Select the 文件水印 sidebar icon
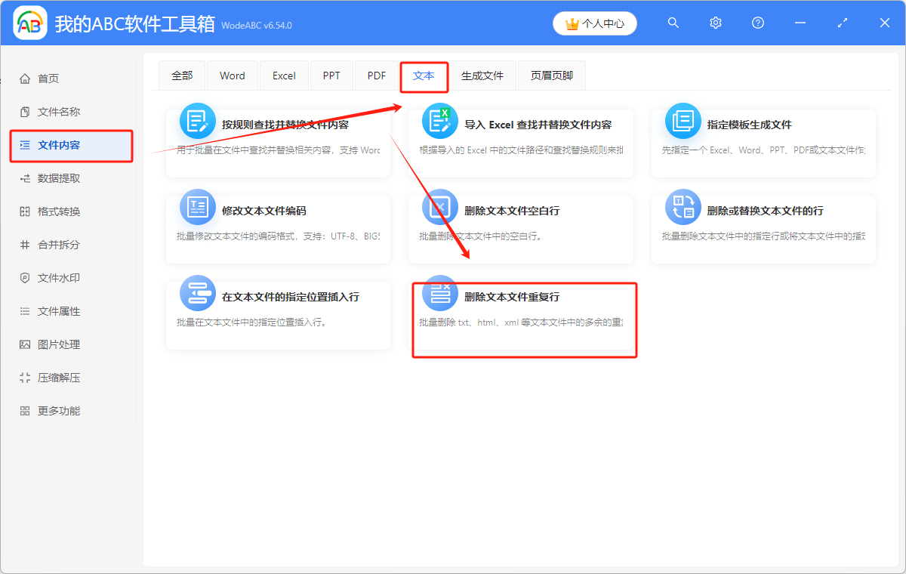Image resolution: width=906 pixels, height=574 pixels. point(25,277)
